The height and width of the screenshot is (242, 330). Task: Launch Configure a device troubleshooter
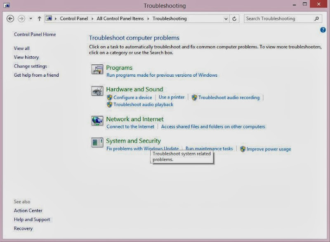(x=132, y=98)
